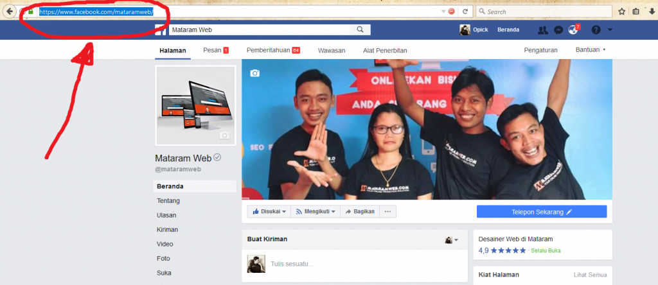Click the red blocked-content icon in address bar
658x285 pixels.
452,12
